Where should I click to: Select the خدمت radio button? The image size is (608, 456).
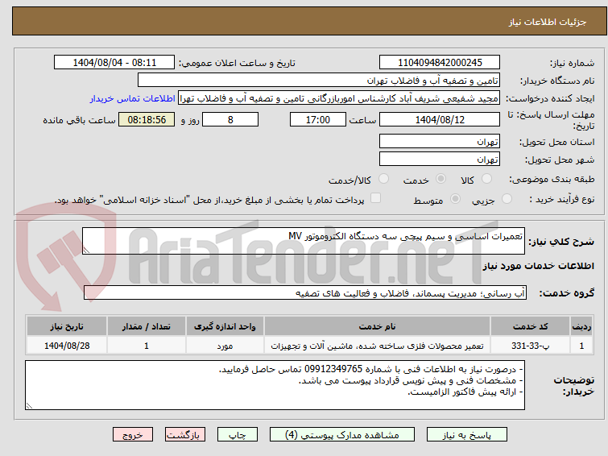pyautogui.click(x=440, y=179)
